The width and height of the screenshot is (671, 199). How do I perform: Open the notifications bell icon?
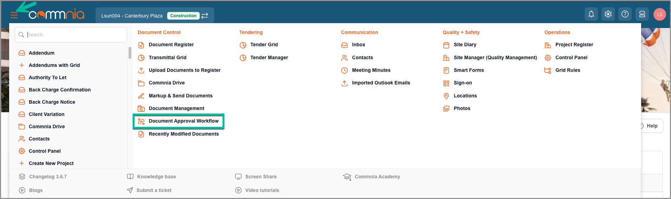tap(591, 14)
